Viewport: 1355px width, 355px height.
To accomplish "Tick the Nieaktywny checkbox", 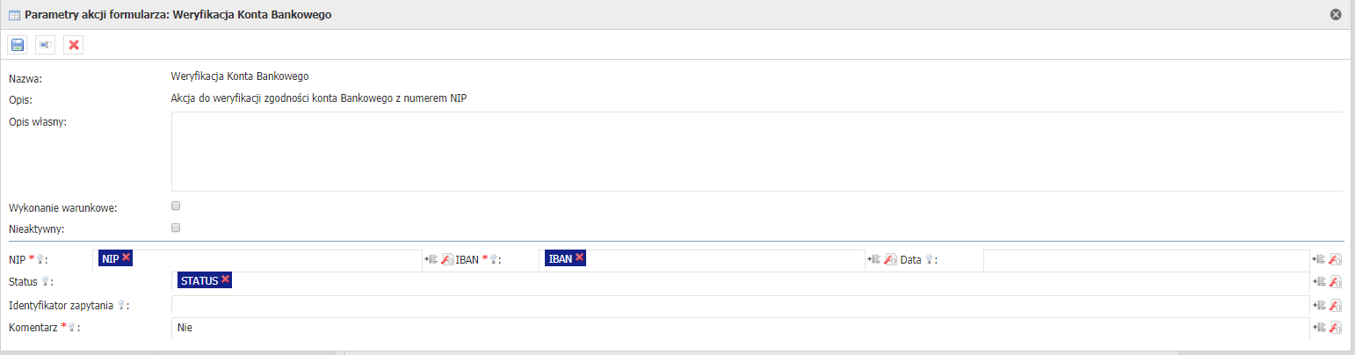I will point(176,228).
